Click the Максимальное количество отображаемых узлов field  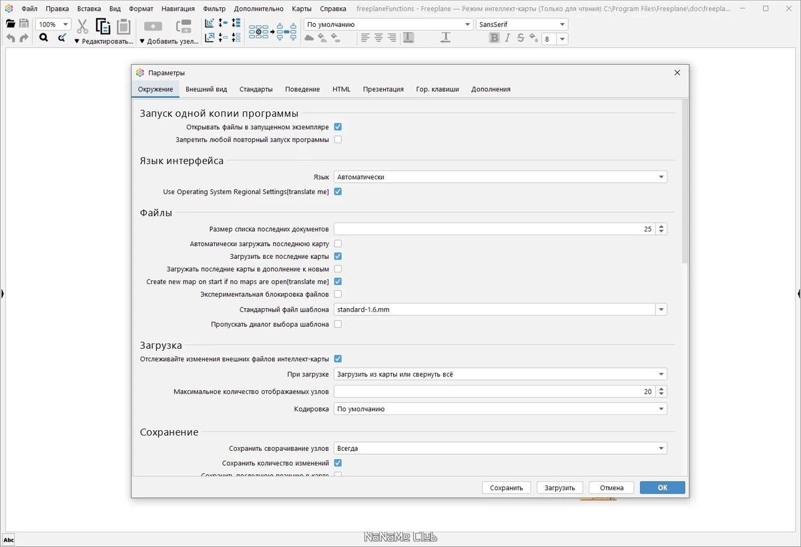pos(495,392)
